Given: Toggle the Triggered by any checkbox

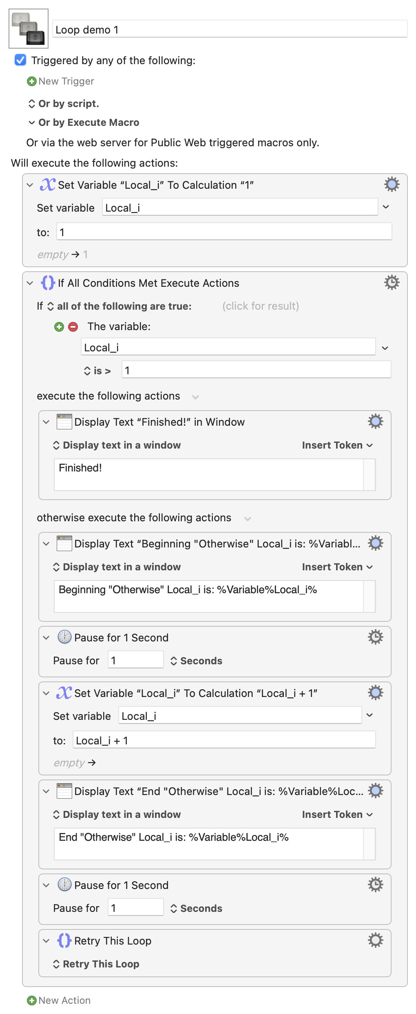Looking at the screenshot, I should coord(20,60).
